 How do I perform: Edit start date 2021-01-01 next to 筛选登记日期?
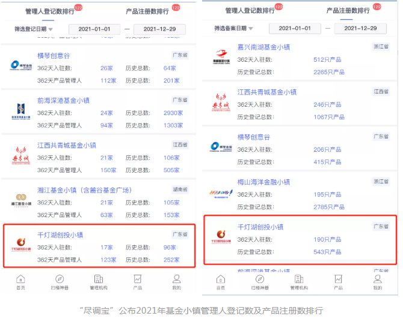click(x=94, y=29)
